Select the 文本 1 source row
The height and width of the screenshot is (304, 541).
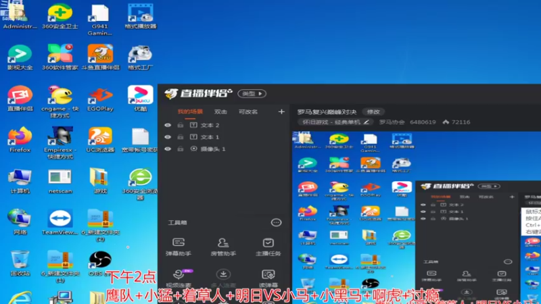point(225,137)
